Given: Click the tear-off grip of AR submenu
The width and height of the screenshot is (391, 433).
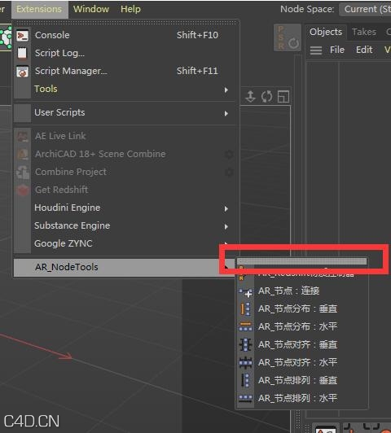Looking at the screenshot, I should click(302, 261).
